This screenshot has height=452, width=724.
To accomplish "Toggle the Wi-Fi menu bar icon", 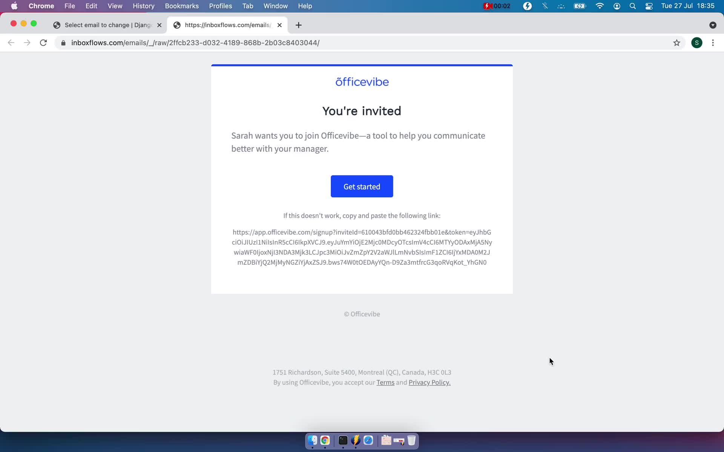I will (x=600, y=6).
